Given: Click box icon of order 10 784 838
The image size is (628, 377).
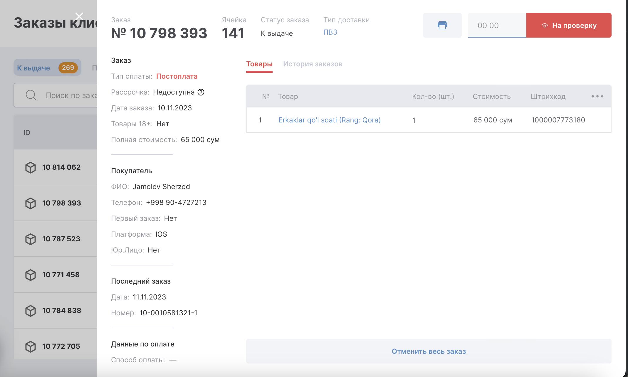Looking at the screenshot, I should (x=31, y=311).
